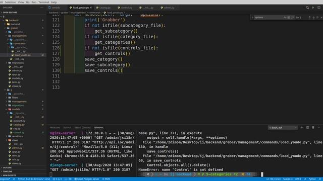
Task: Click the code "save_controls()" on line 130
Action: (x=103, y=70)
